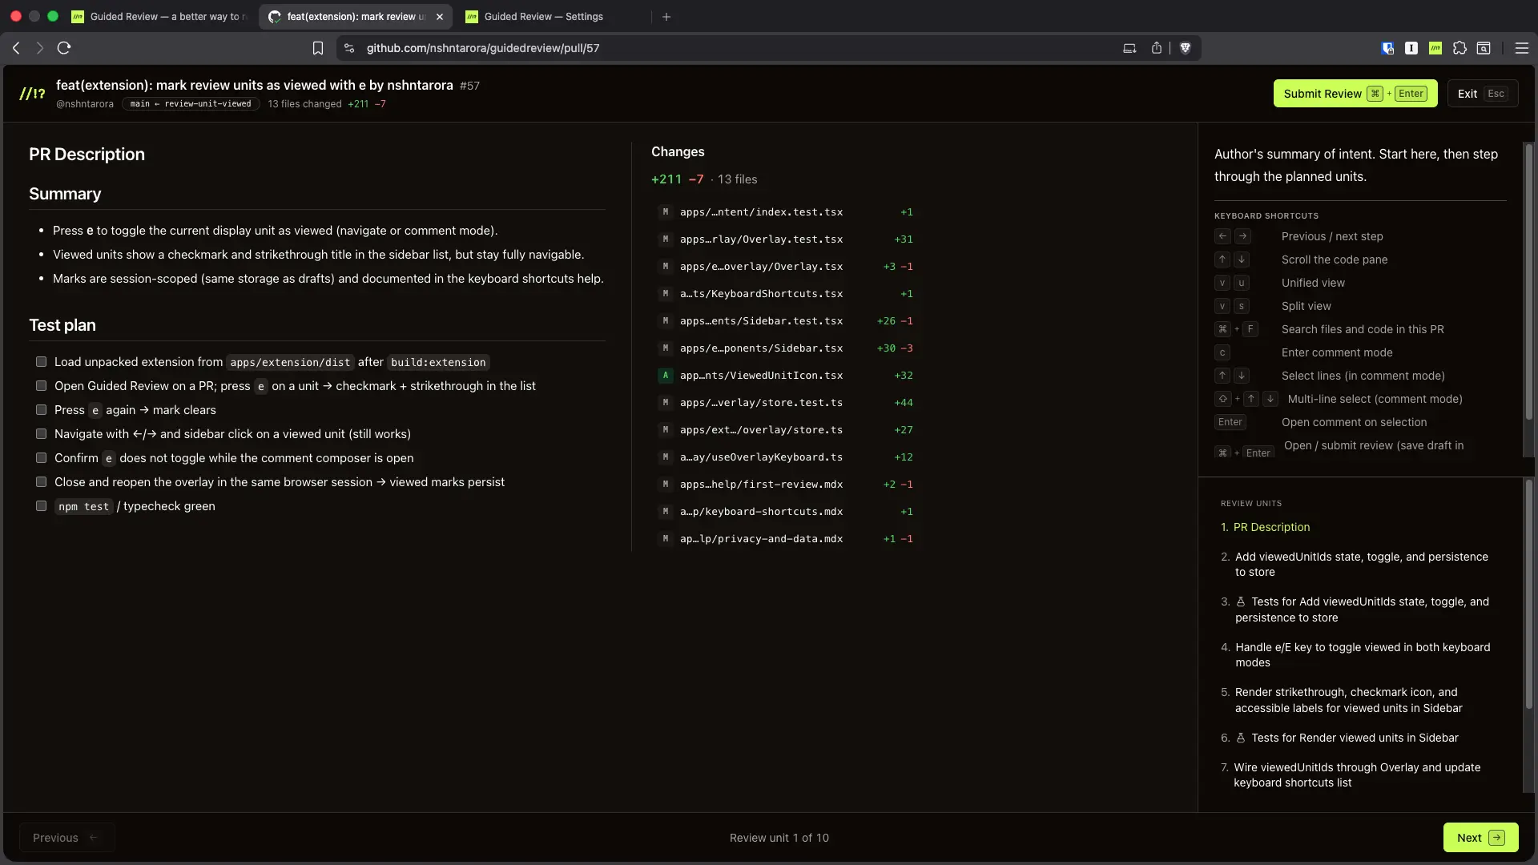Click the left arrow key in Previous/next step
This screenshot has height=865, width=1538.
[x=1222, y=236]
